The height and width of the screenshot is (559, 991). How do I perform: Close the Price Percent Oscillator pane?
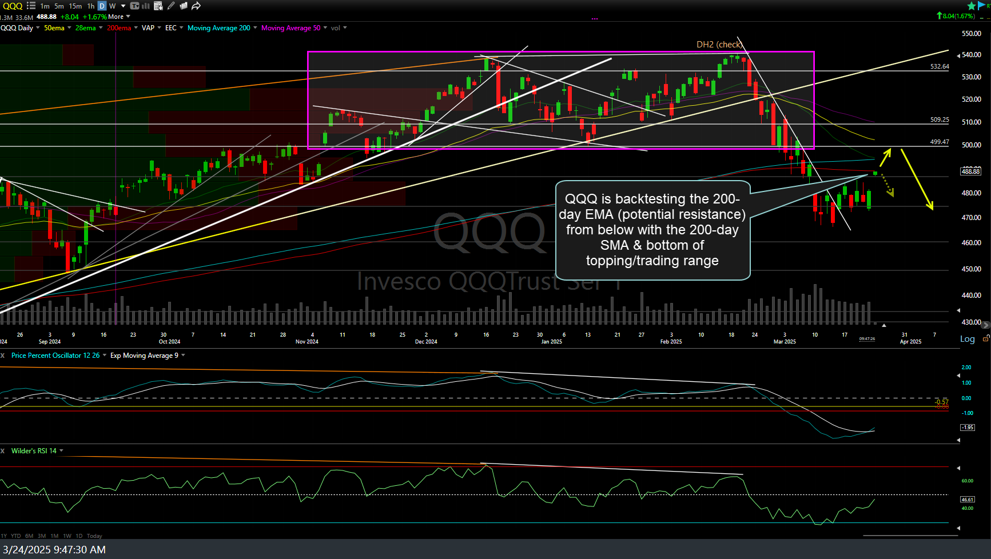(x=3, y=356)
